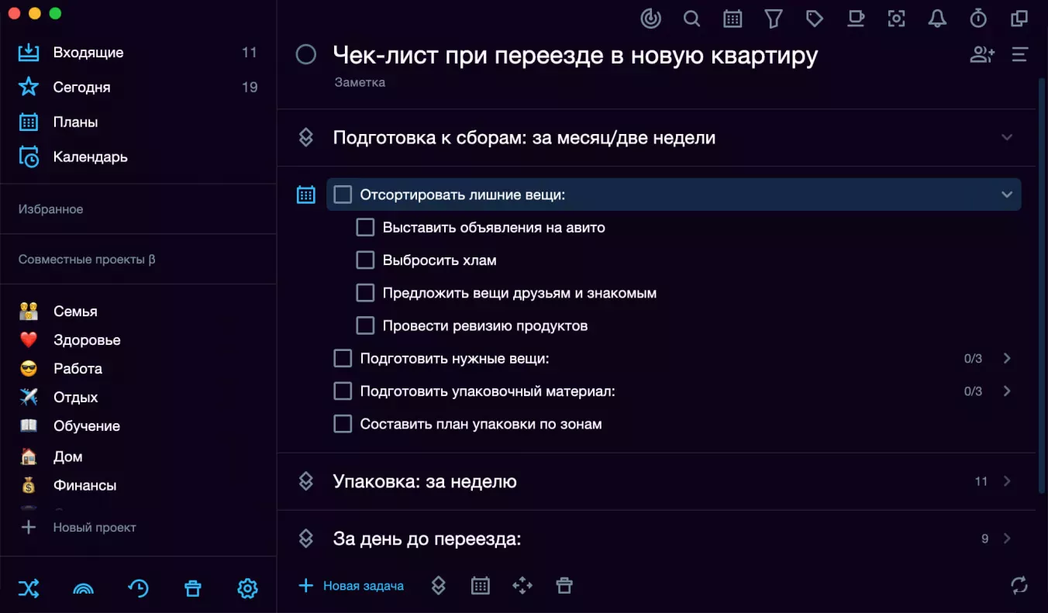Screen dimensions: 1048x613
Task: Click the rainbow icon in sidebar footer
Action: pyautogui.click(x=83, y=589)
